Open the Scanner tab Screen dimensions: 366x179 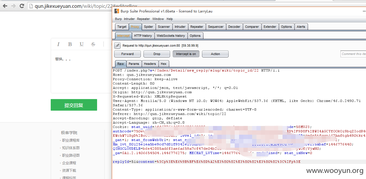(x=164, y=27)
